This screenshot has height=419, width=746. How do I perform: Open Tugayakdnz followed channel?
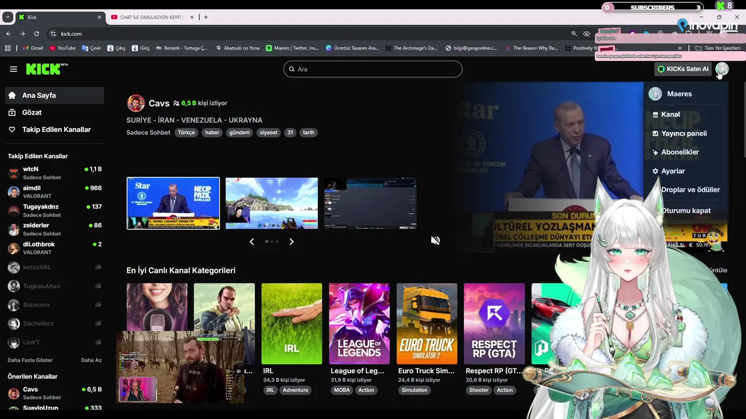[55, 210]
